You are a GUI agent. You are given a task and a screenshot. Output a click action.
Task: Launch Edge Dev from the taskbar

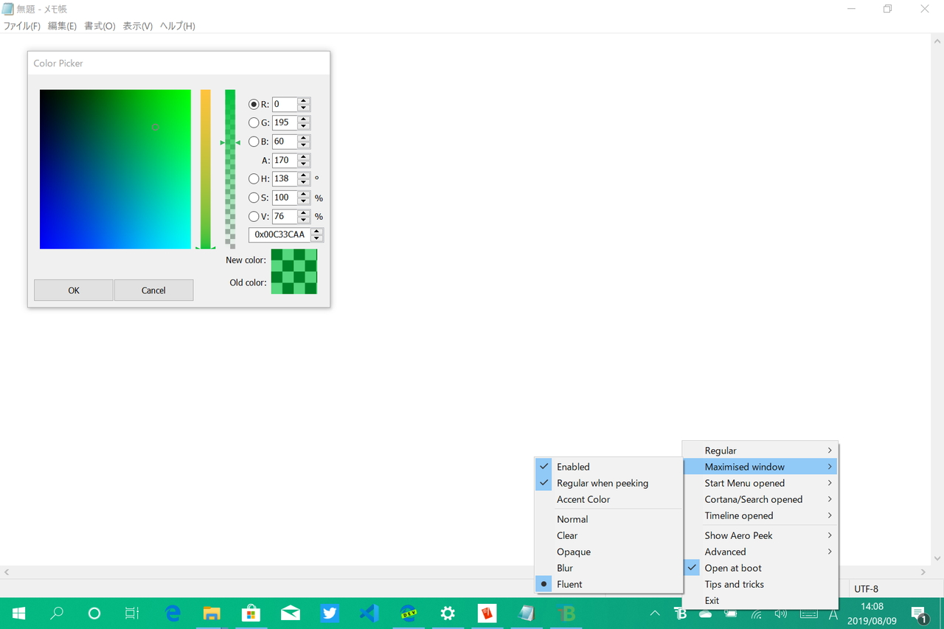(409, 613)
